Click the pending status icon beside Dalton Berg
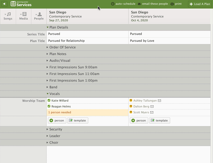This screenshot has height=163, width=213. [x=131, y=106]
